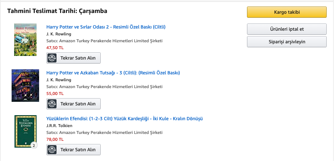Click the Yüzüklerin Efendisi book cover thumbnail

tap(25, 131)
